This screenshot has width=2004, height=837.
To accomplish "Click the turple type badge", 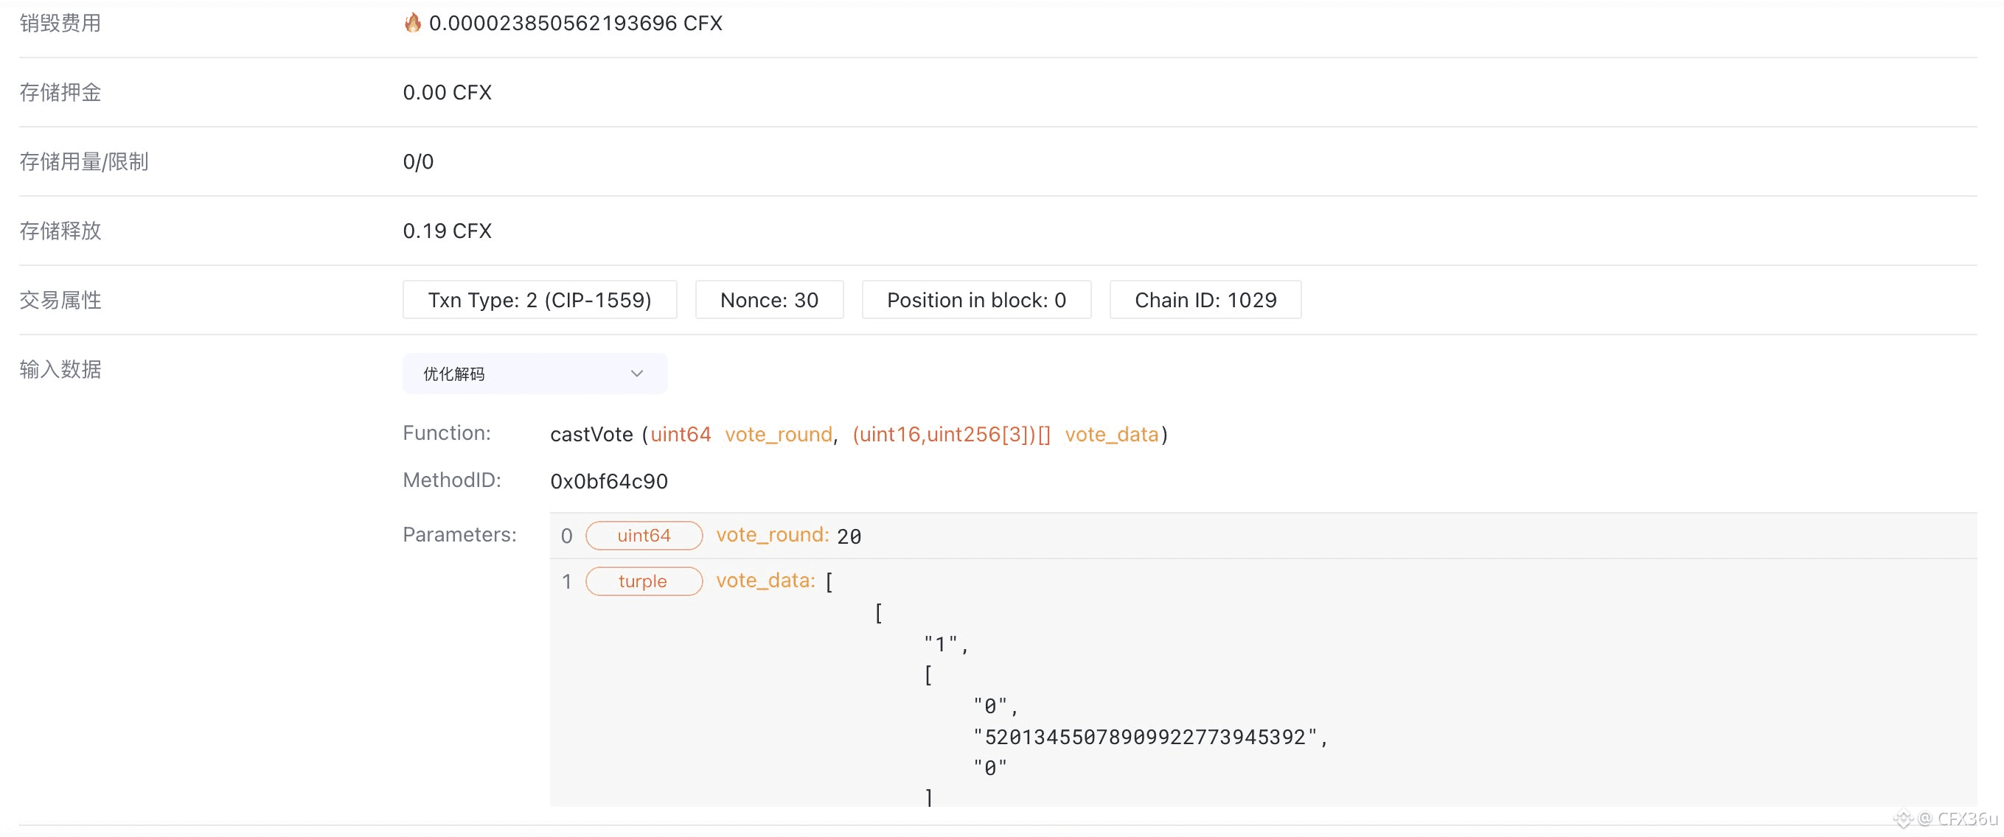I will point(644,581).
